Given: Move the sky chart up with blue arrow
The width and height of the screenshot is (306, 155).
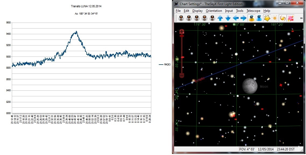Looking at the screenshot, I should (x=220, y=18).
